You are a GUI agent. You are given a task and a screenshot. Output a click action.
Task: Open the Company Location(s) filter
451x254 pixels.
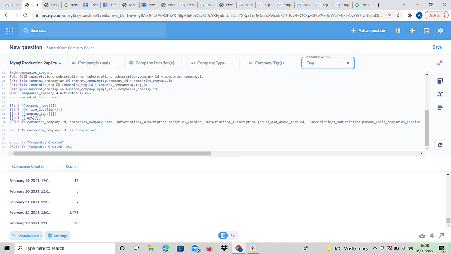pyautogui.click(x=153, y=63)
